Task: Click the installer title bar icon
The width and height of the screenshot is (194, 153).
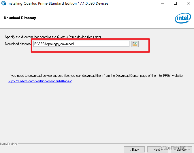Action: click(x=3, y=3)
